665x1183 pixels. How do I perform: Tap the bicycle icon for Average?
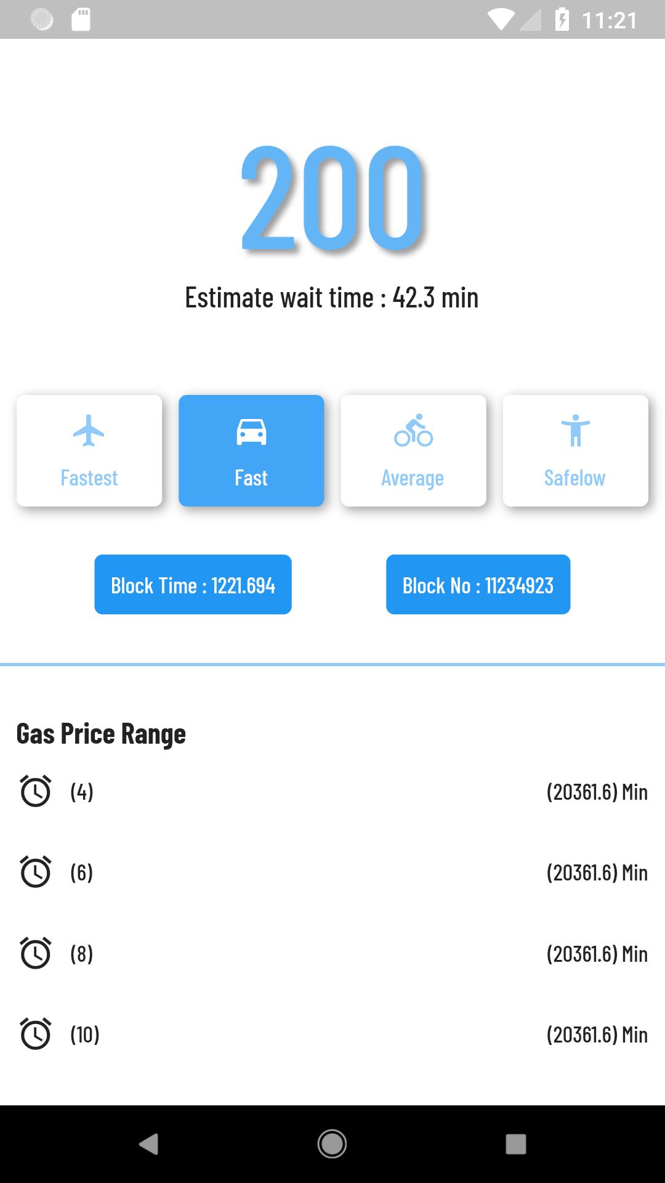coord(413,431)
